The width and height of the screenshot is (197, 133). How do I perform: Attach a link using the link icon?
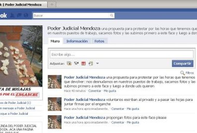(x=90, y=63)
